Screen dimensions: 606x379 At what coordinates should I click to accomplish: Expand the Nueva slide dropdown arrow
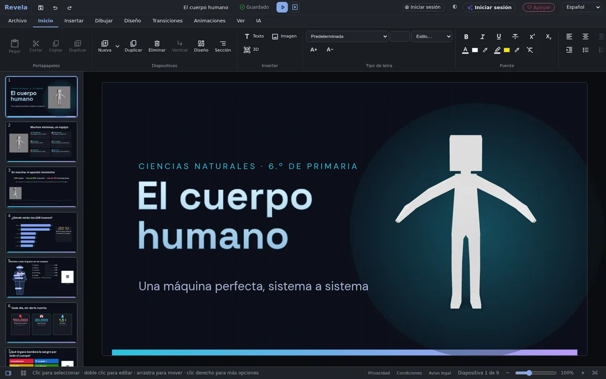117,46
